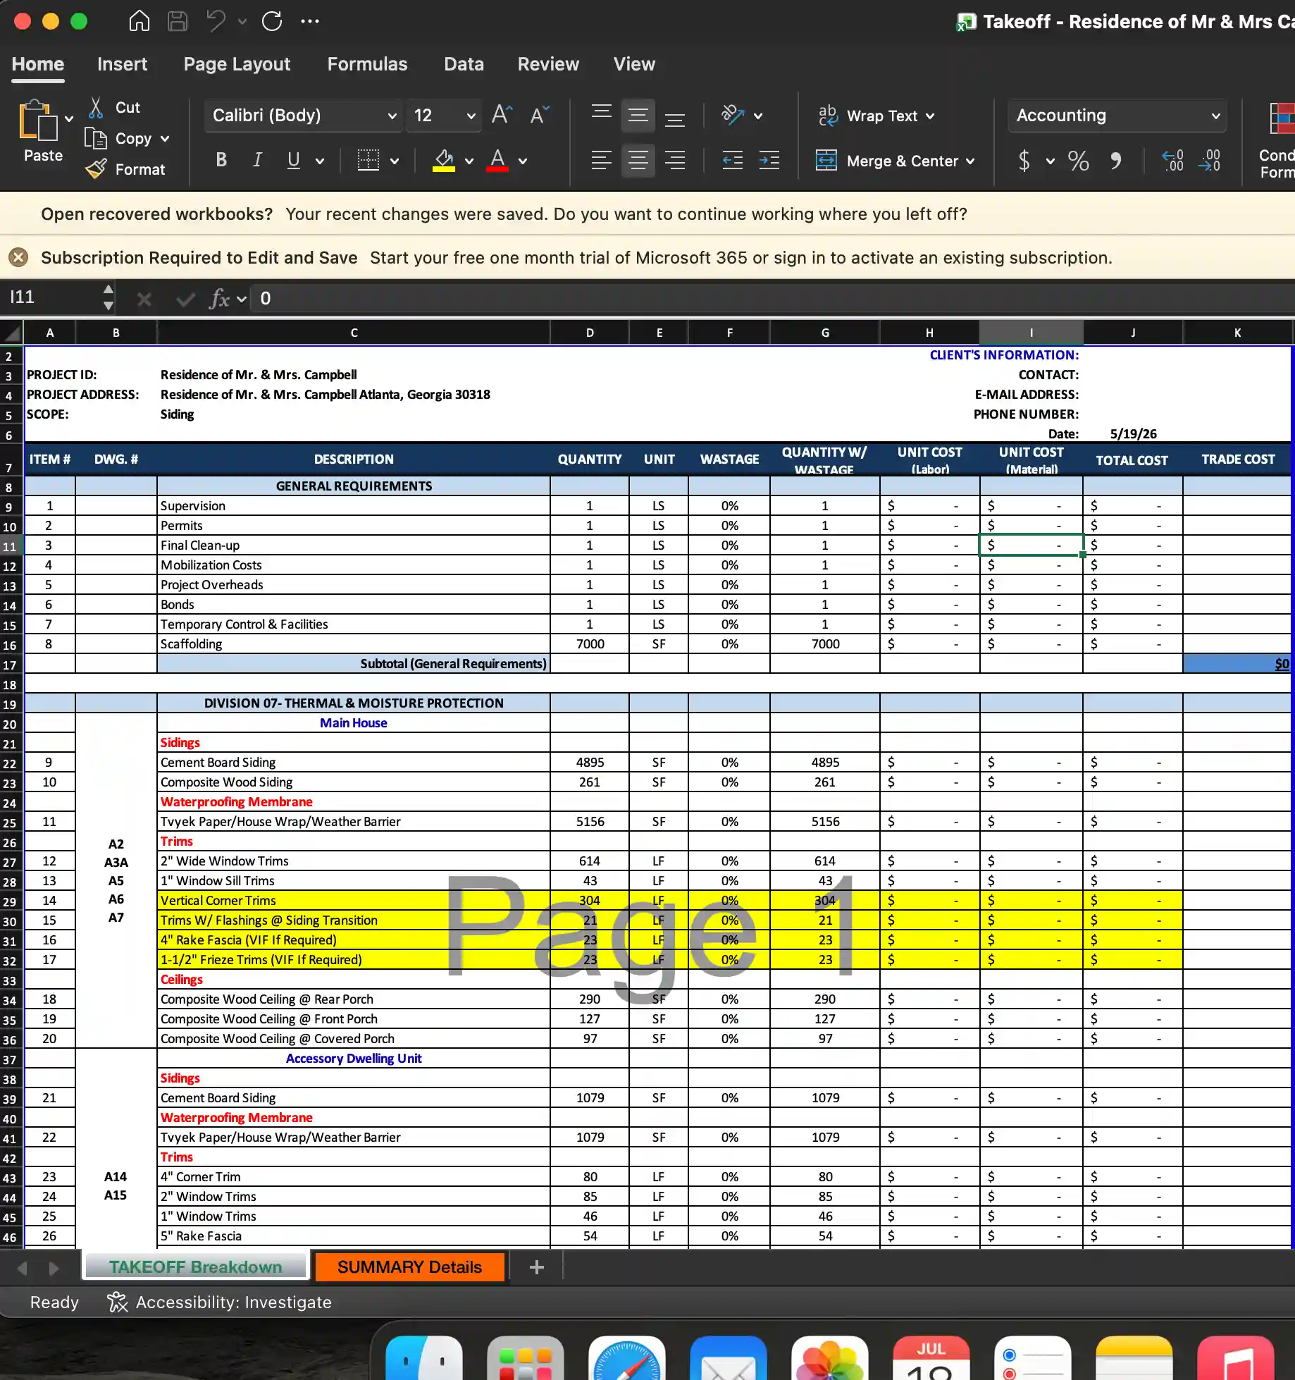The image size is (1295, 1380).
Task: Apply red font color
Action: (x=497, y=160)
